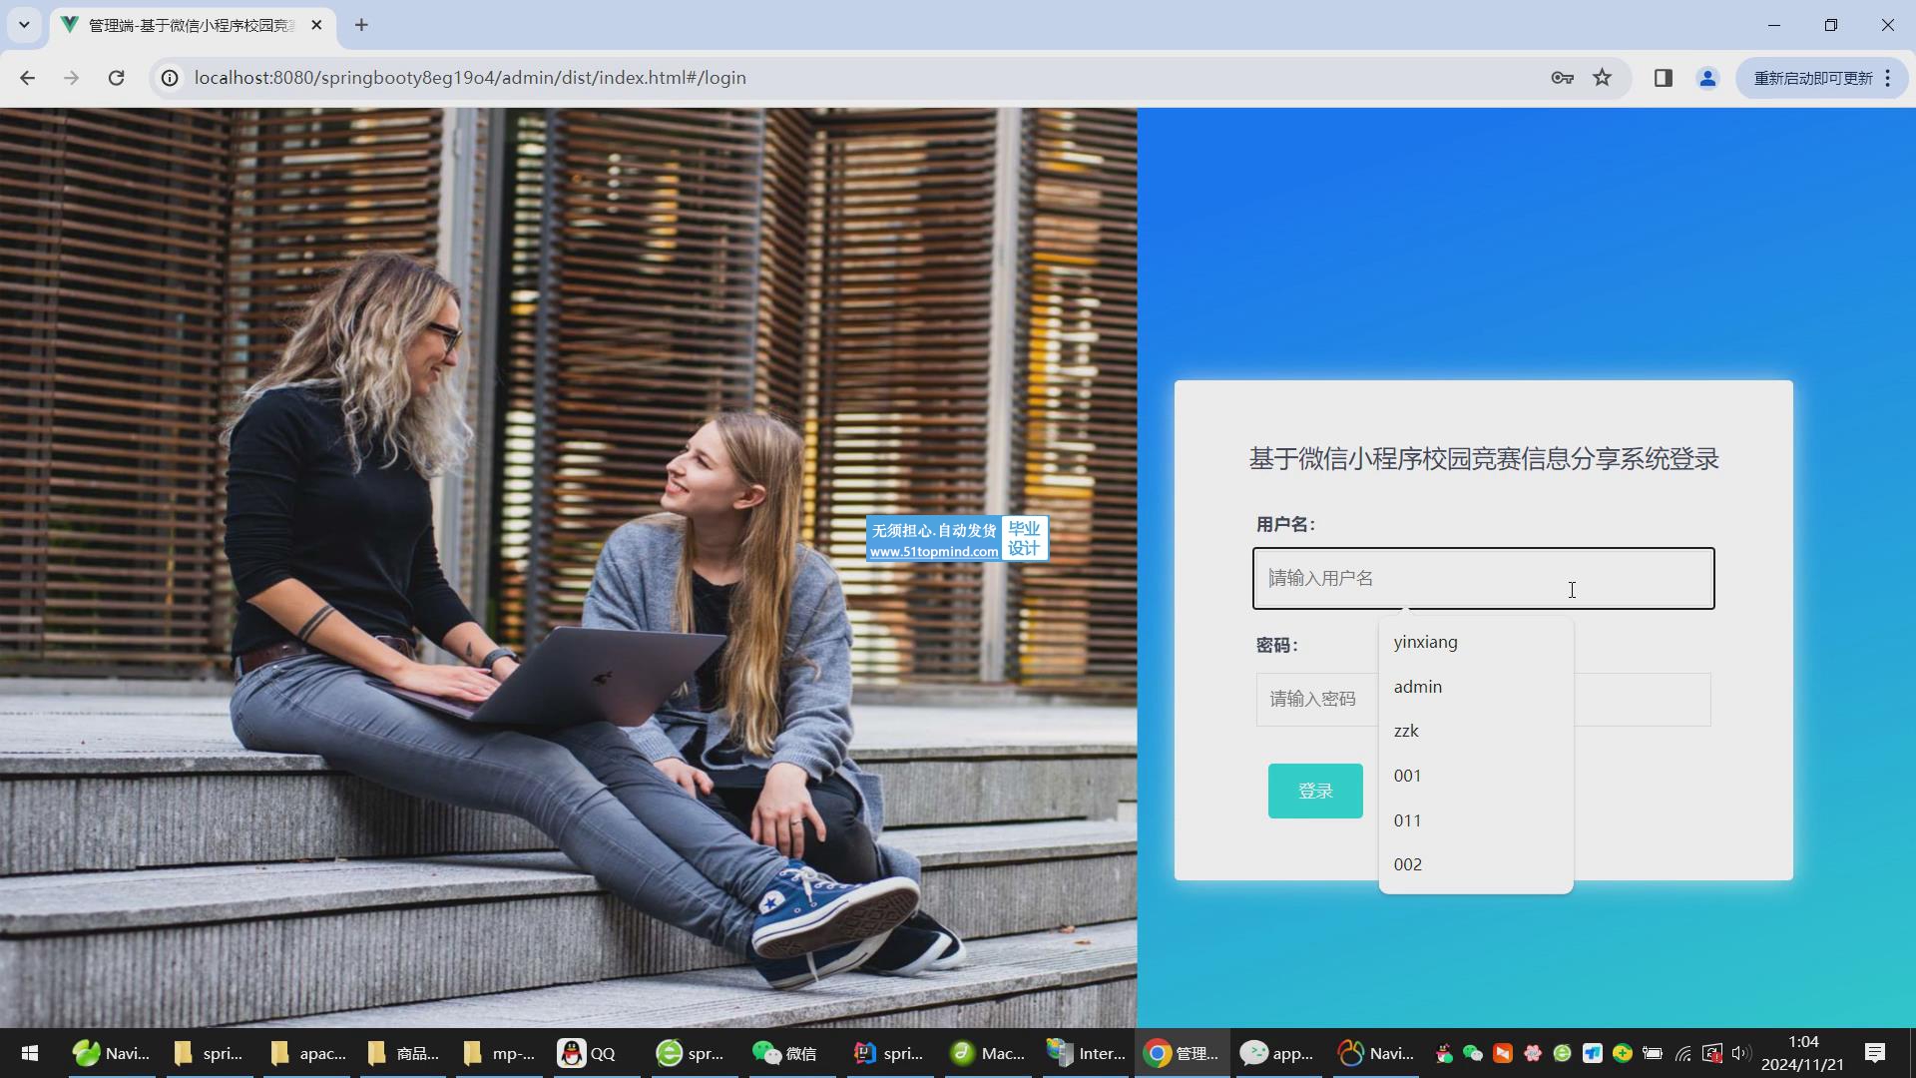Go back to the previous page

coord(27,78)
